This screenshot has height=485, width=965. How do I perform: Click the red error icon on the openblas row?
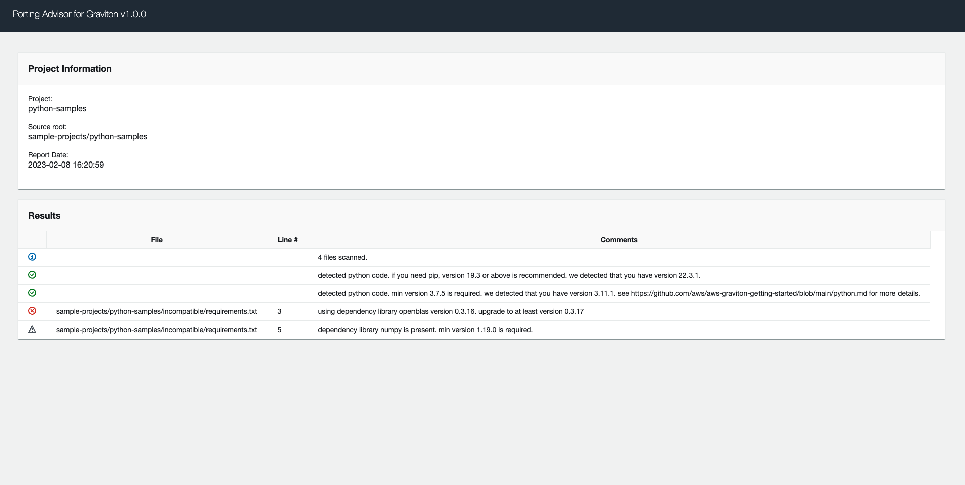[32, 311]
